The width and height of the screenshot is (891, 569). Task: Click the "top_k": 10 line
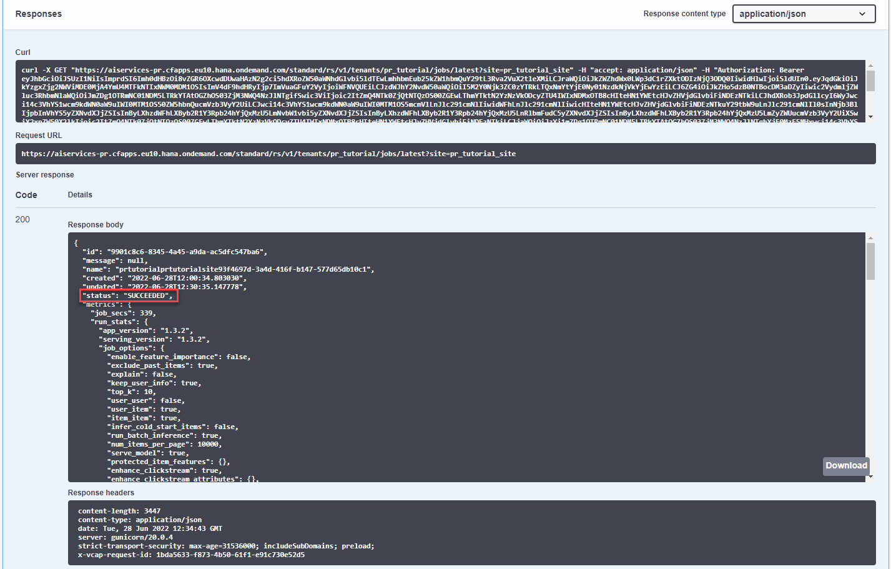point(131,392)
